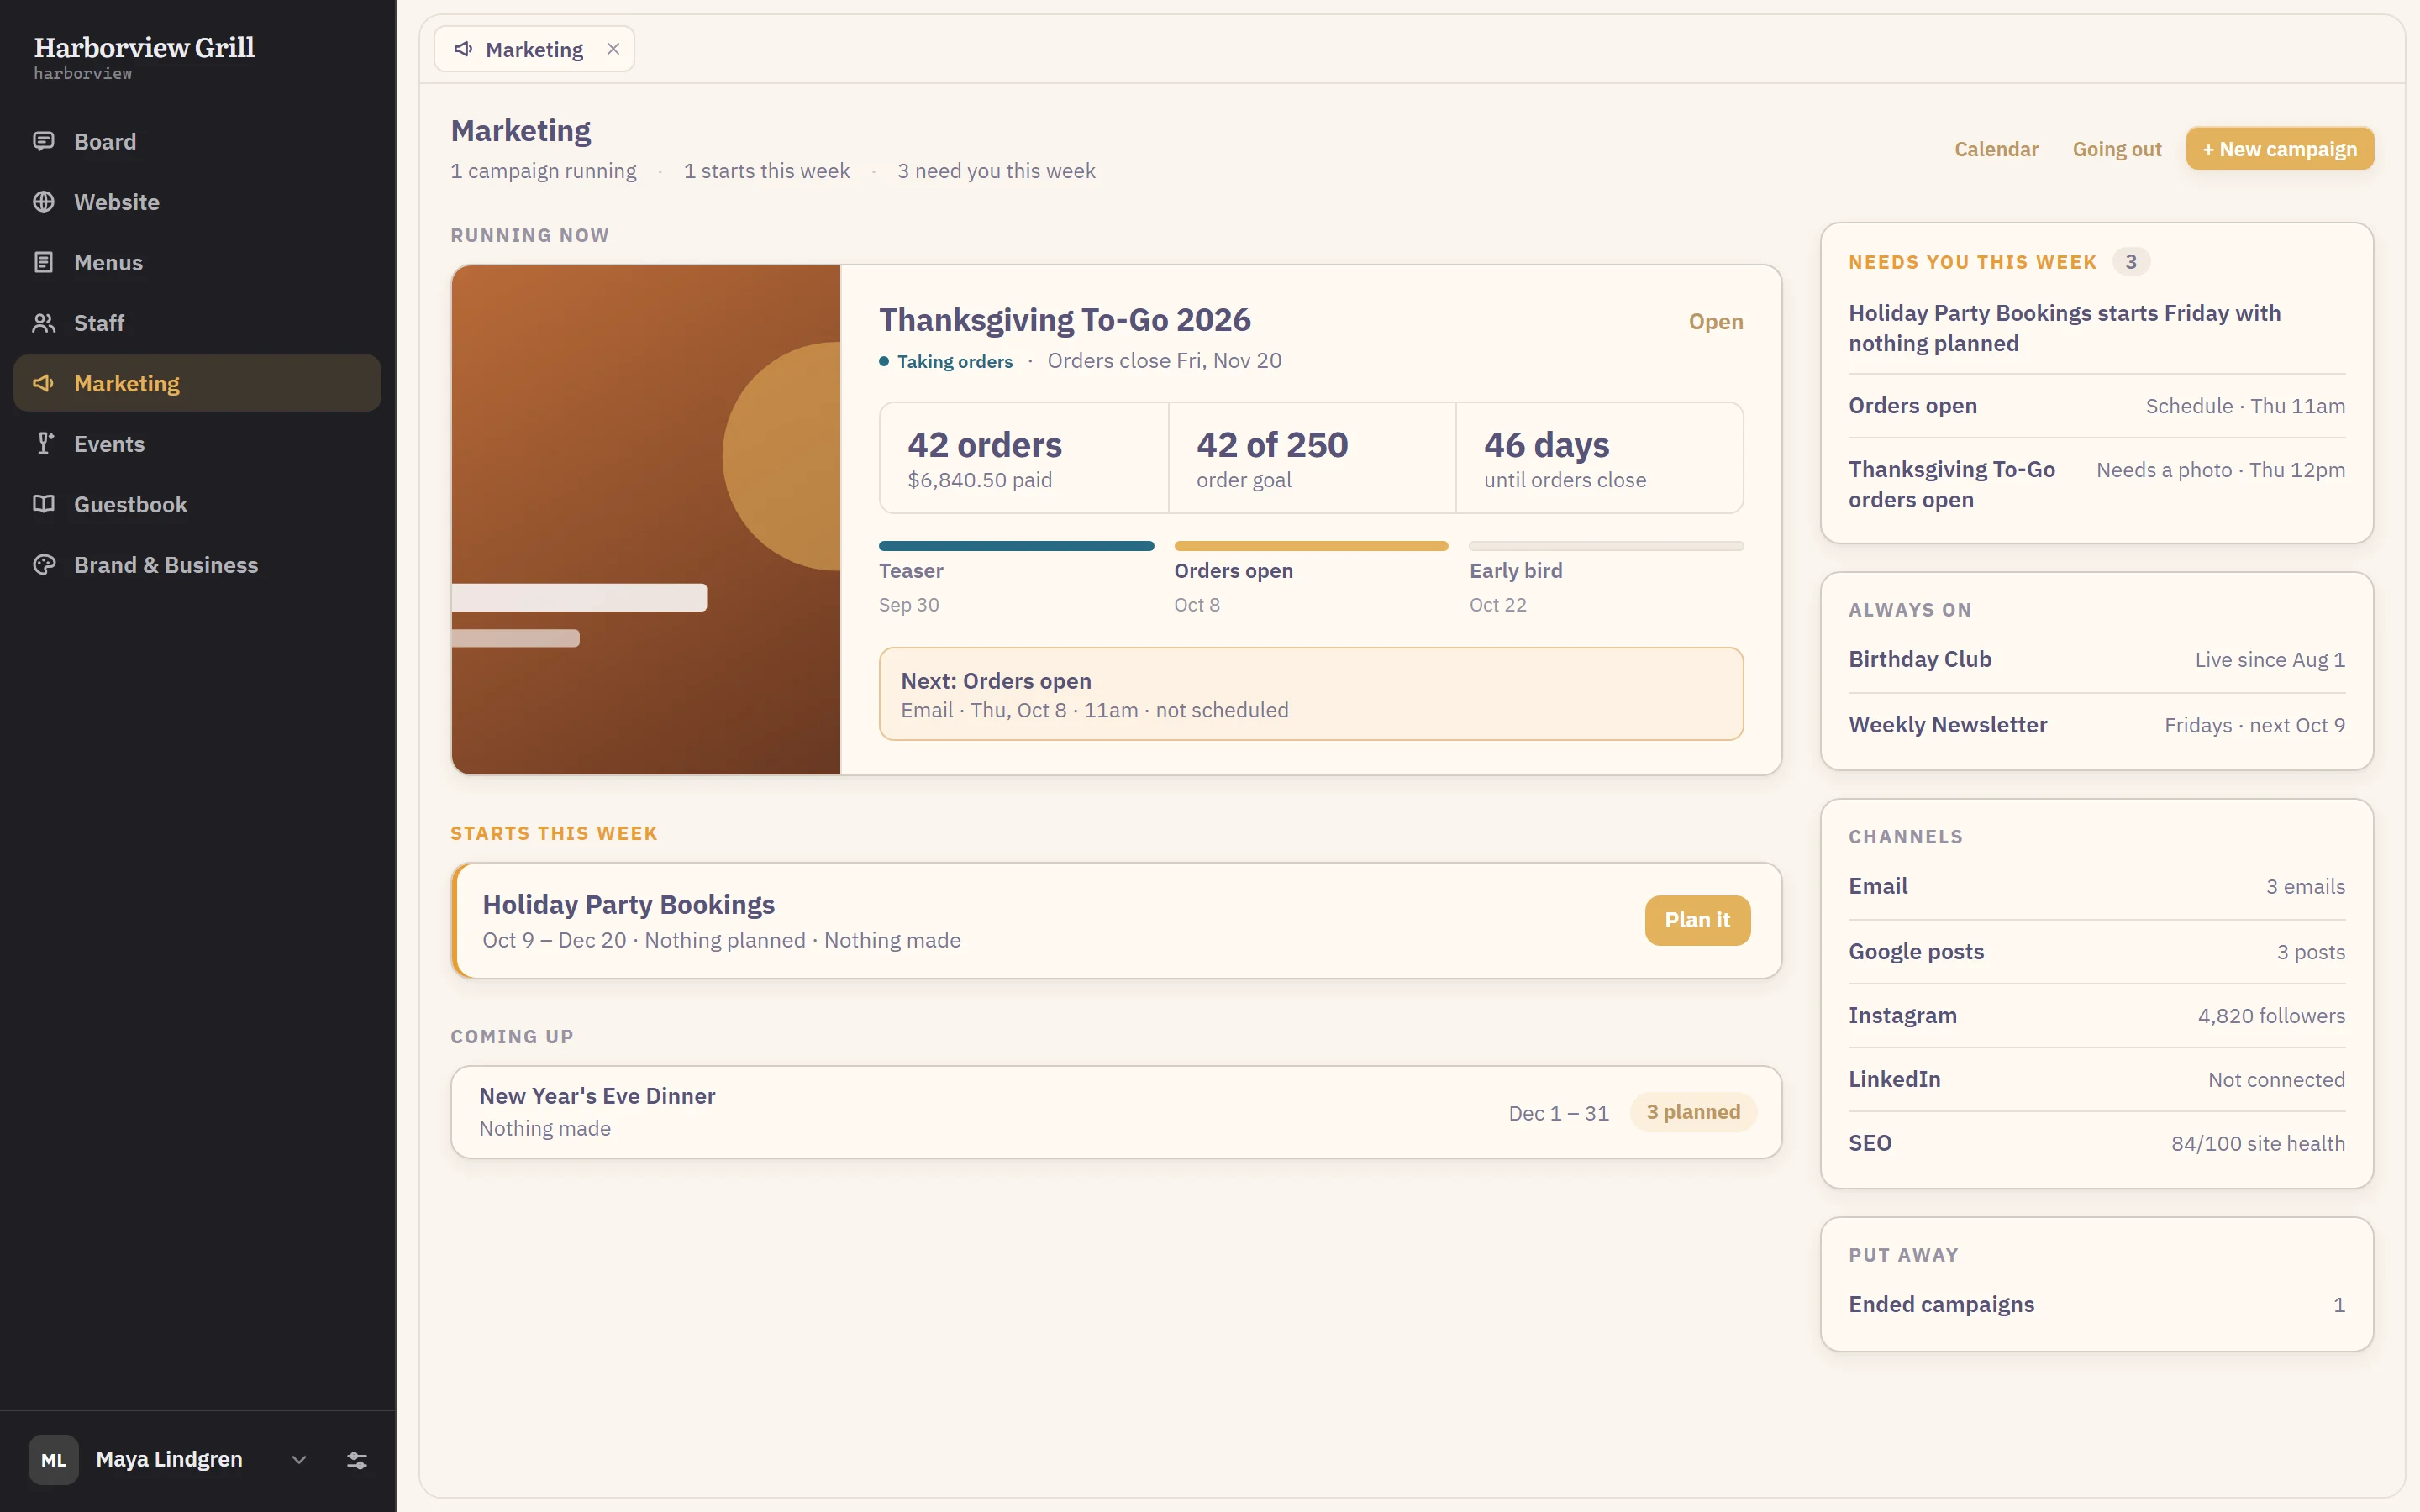
Task: Open the SEO site health row
Action: click(2096, 1144)
